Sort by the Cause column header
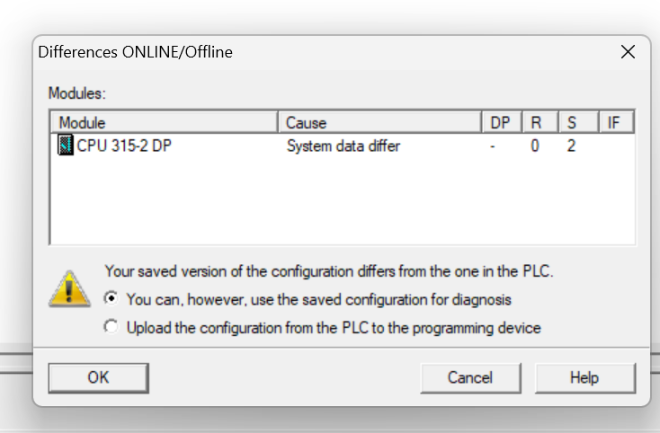 click(x=379, y=122)
